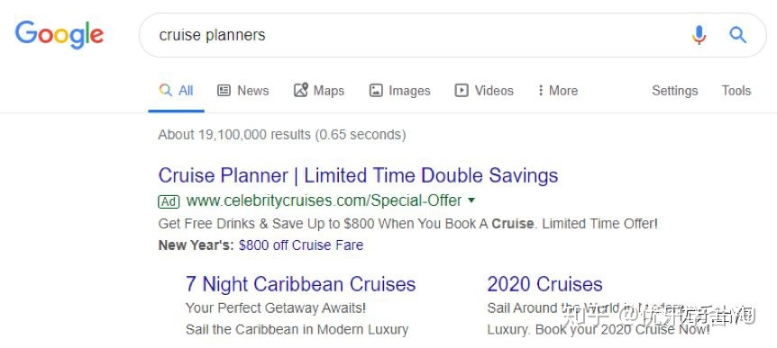Open the Settings menu

point(674,91)
